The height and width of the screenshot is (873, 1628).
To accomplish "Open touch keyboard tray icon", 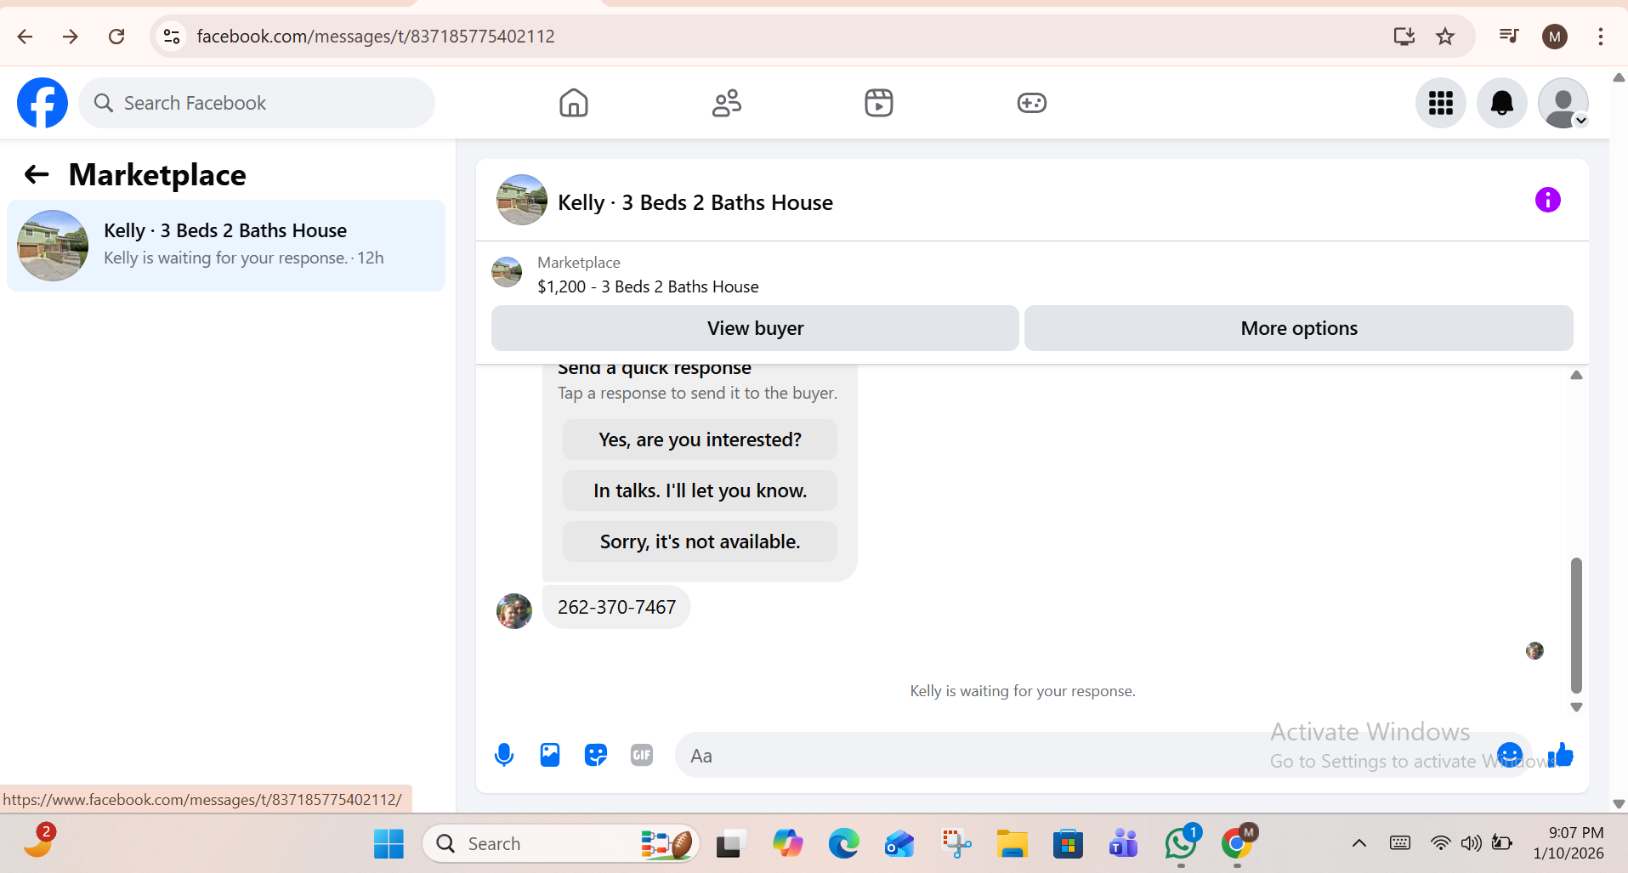I will click(x=1400, y=843).
